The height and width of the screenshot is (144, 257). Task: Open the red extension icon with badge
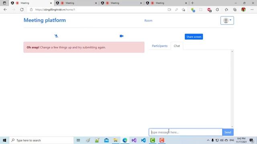209,10
